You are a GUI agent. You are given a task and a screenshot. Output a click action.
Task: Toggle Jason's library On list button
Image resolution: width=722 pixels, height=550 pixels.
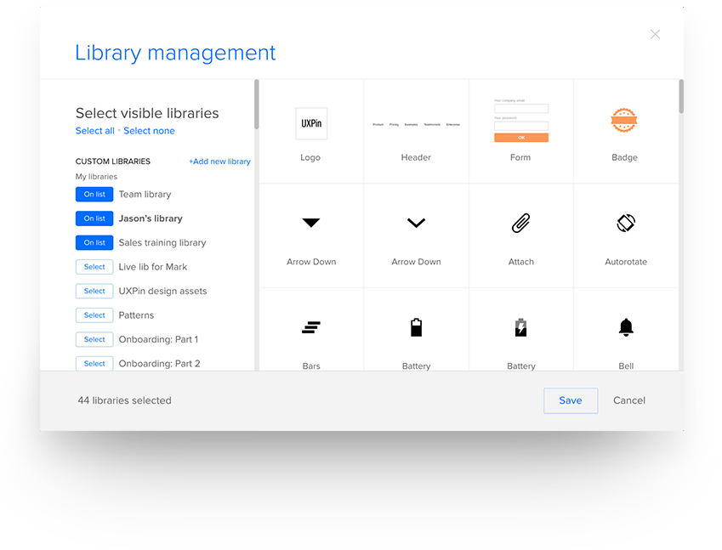[94, 218]
